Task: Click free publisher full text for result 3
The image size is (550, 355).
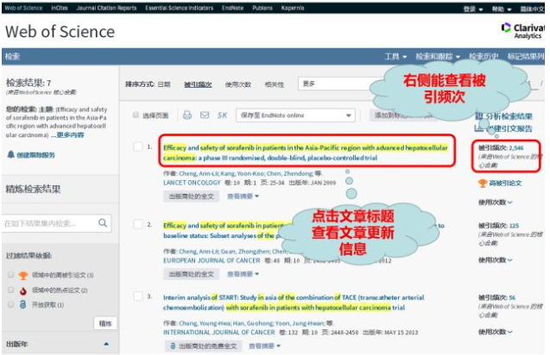Action: click(203, 346)
